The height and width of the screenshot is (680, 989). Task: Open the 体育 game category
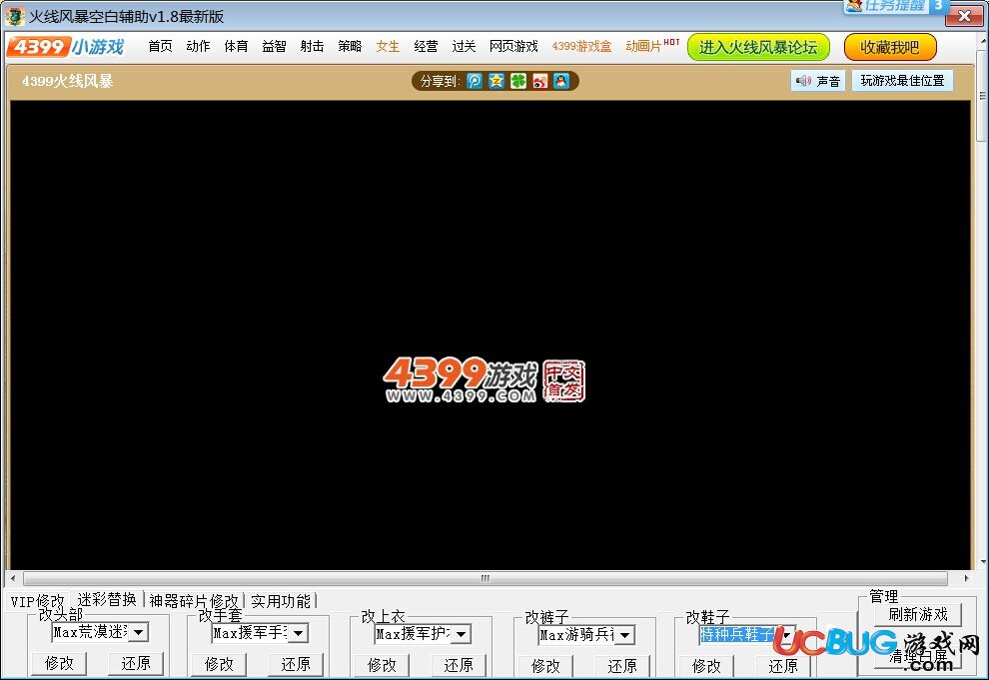coord(236,46)
